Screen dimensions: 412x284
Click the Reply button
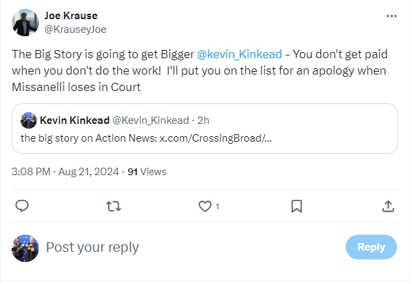point(371,248)
